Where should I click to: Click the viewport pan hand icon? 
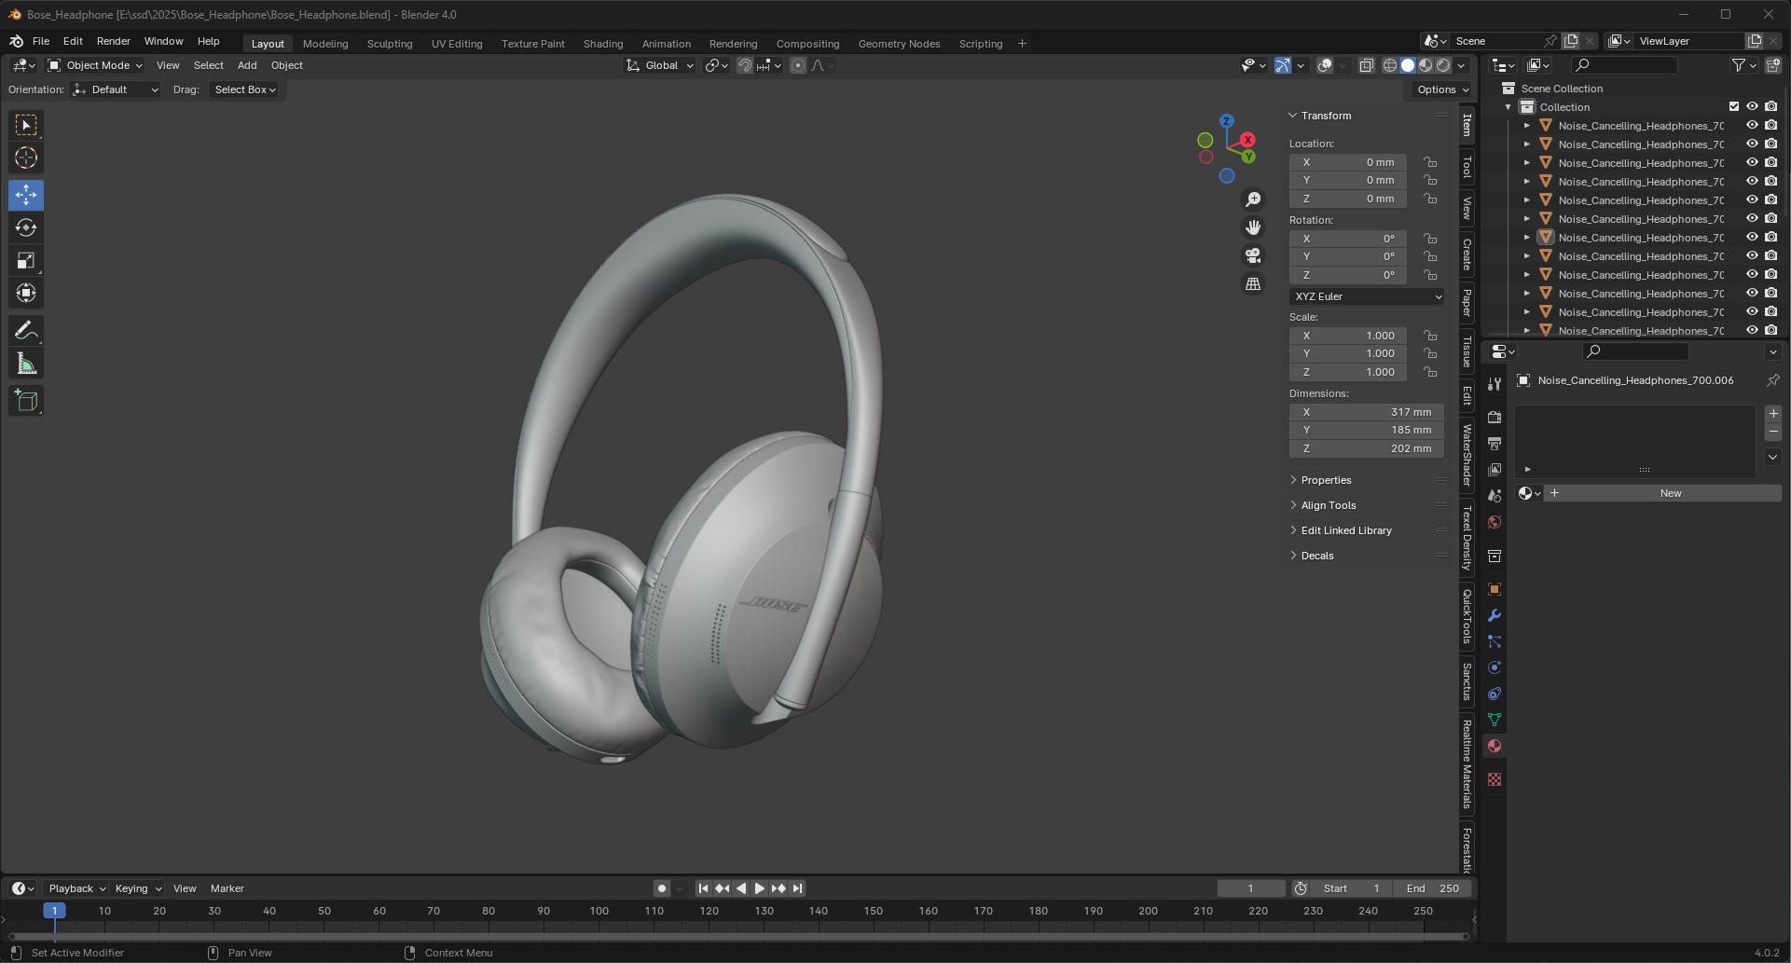point(1253,227)
